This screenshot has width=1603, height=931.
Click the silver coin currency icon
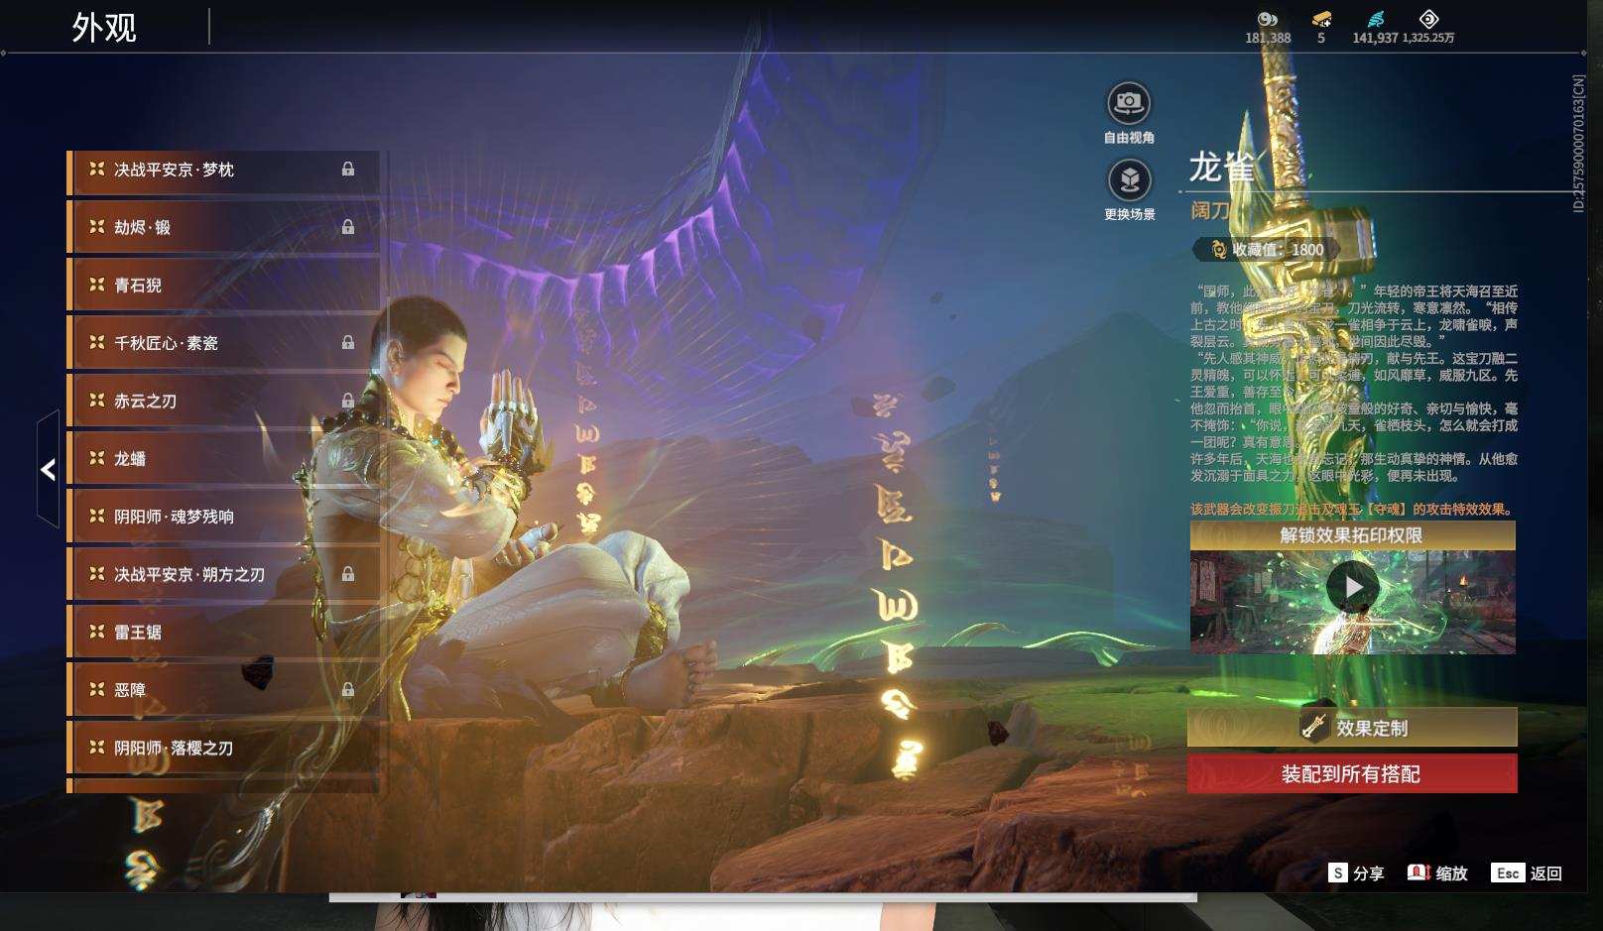(1268, 19)
